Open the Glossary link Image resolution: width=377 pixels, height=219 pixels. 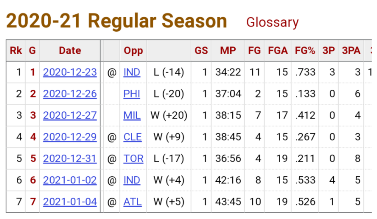coord(272,22)
